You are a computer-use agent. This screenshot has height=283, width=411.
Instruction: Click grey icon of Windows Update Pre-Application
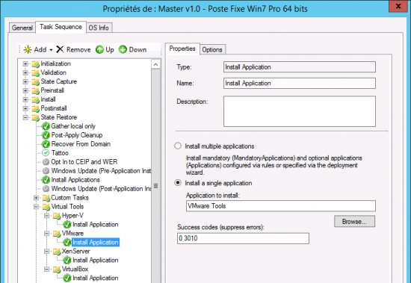click(46, 171)
